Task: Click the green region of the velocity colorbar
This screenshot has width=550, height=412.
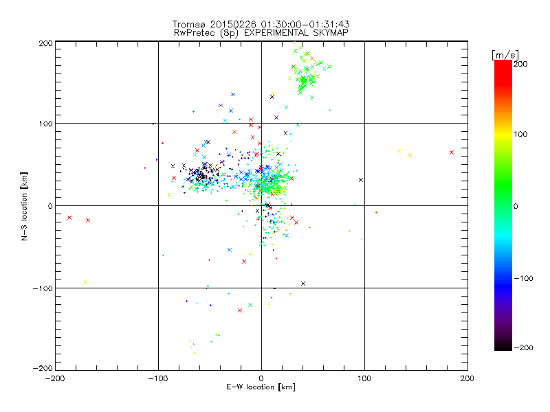Action: point(503,185)
